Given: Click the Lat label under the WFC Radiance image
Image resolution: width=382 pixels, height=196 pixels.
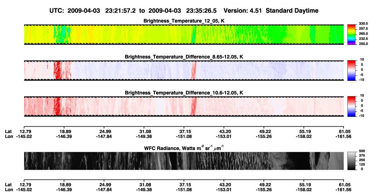Looking at the screenshot, I should pyautogui.click(x=9, y=185).
